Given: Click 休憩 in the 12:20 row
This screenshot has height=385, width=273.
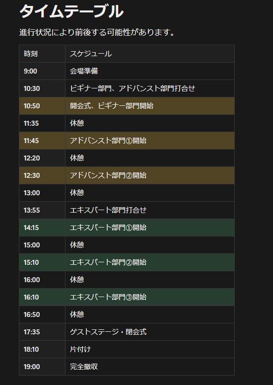Looking at the screenshot, I should coord(150,158).
